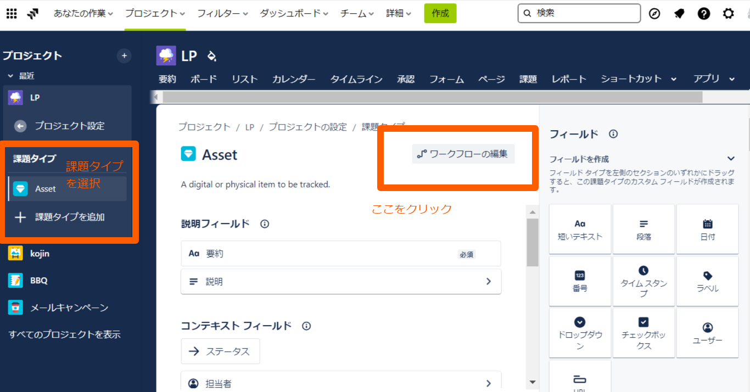Viewport: 750px width, 392px height.
Task: Click the メールキャンペーン project icon
Action: [x=15, y=307]
